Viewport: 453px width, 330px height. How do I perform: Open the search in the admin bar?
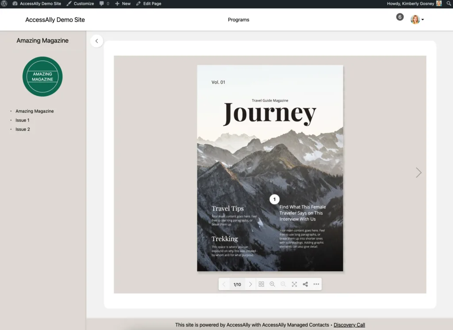pyautogui.click(x=449, y=4)
